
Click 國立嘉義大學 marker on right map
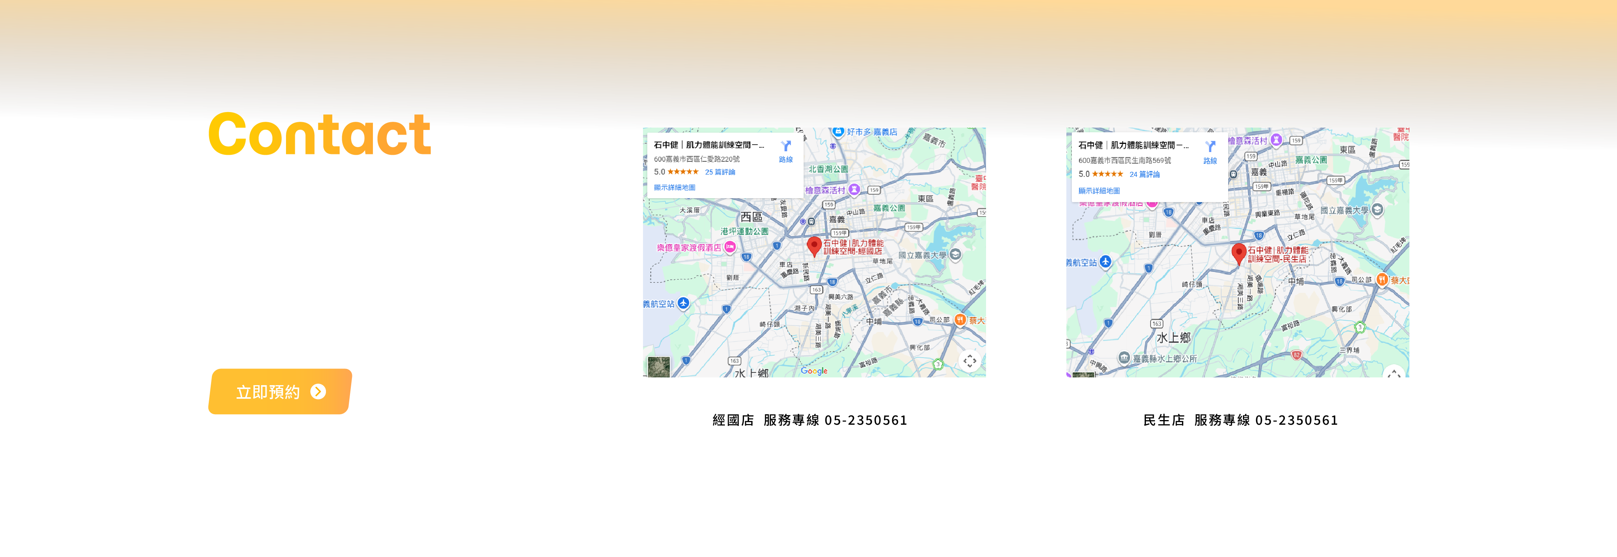[x=1377, y=209]
